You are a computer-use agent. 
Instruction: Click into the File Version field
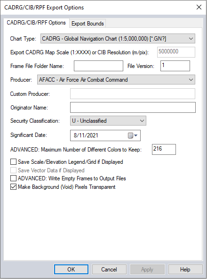tap(175, 66)
